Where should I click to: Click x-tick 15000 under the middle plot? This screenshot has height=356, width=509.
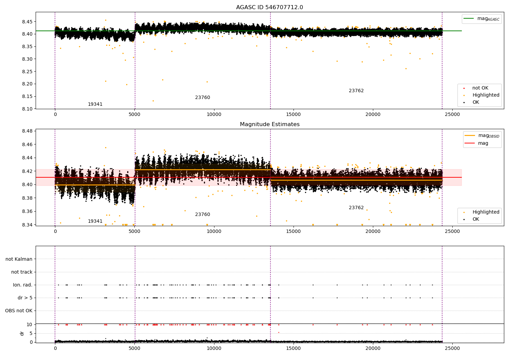click(294, 232)
